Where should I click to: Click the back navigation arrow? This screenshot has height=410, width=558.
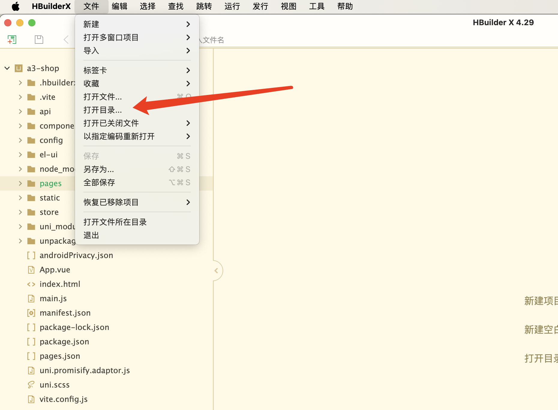[66, 40]
